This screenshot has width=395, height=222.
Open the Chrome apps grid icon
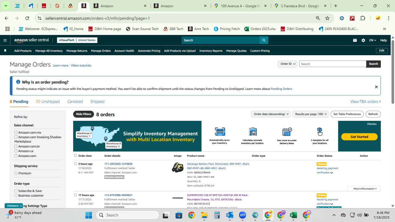(x=8, y=29)
